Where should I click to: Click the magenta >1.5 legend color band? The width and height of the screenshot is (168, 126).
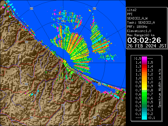(x=144, y=58)
